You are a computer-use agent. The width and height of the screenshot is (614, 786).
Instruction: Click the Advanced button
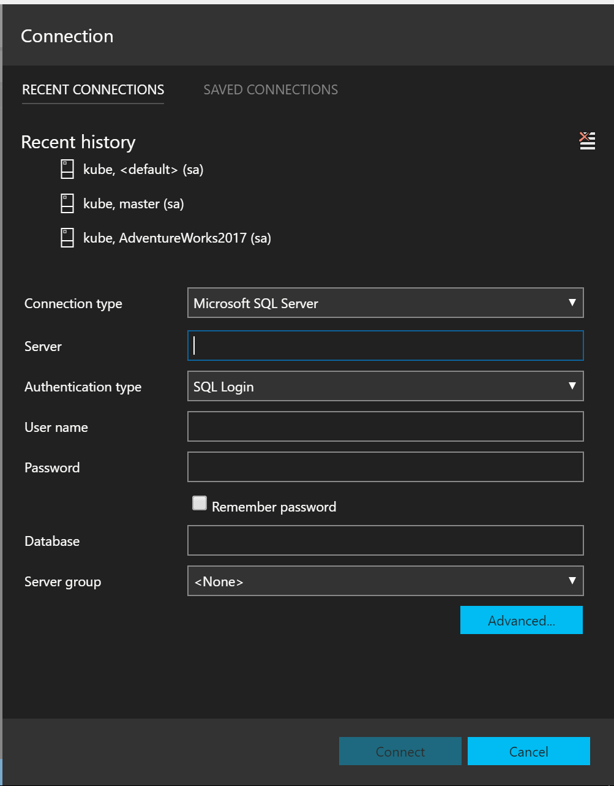521,620
